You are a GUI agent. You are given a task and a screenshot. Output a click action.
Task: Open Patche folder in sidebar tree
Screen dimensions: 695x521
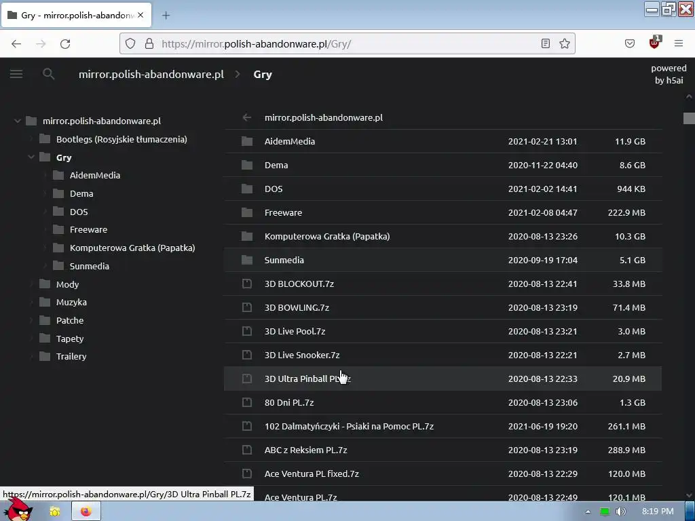click(x=70, y=320)
